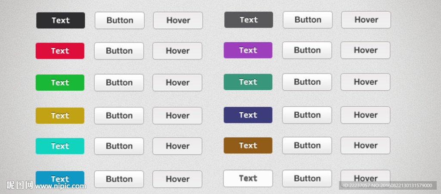Select the bright green Text button
This screenshot has width=441, height=194.
[x=60, y=83]
